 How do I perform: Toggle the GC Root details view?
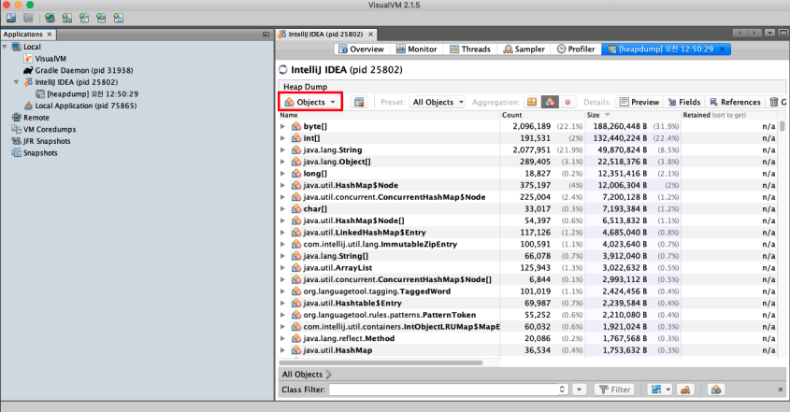pos(777,102)
